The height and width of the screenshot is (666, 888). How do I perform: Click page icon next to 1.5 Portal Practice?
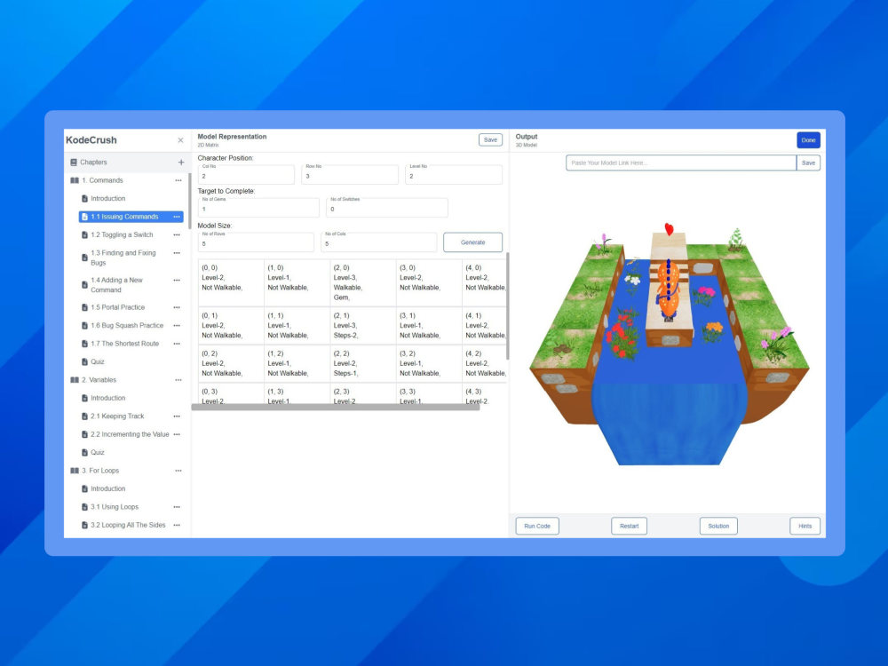click(84, 307)
